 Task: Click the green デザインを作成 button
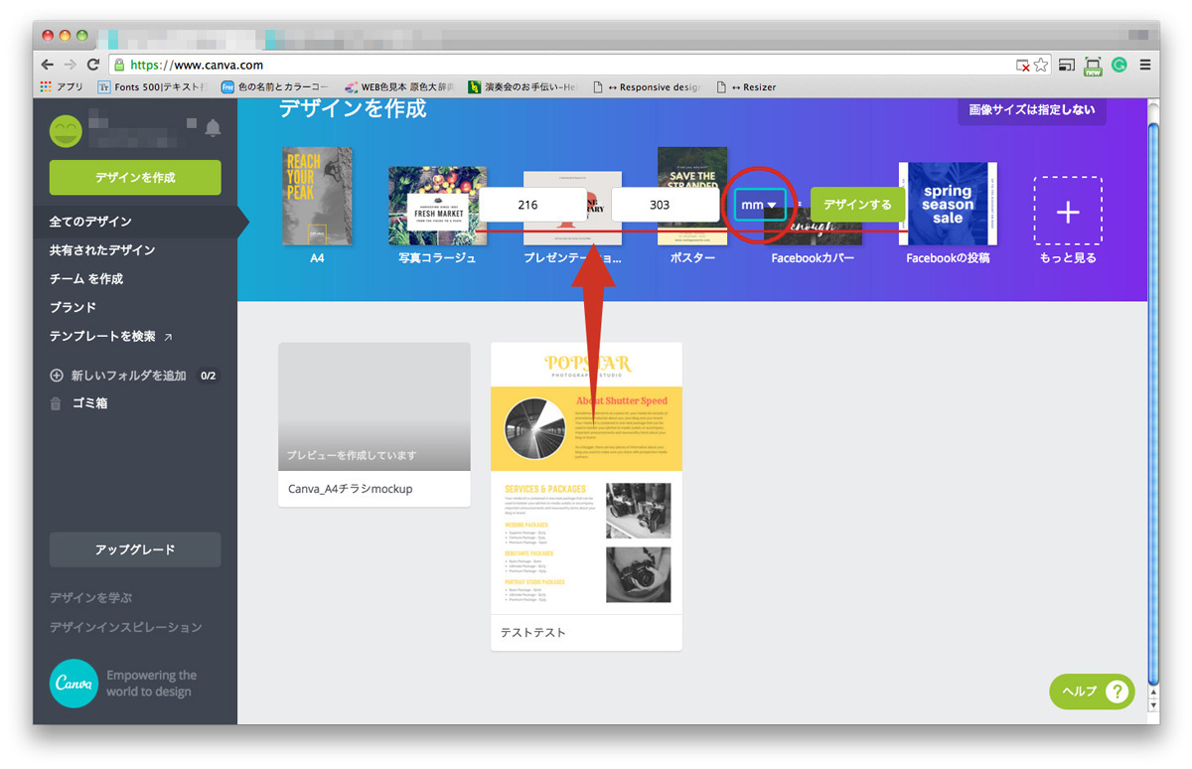[135, 178]
